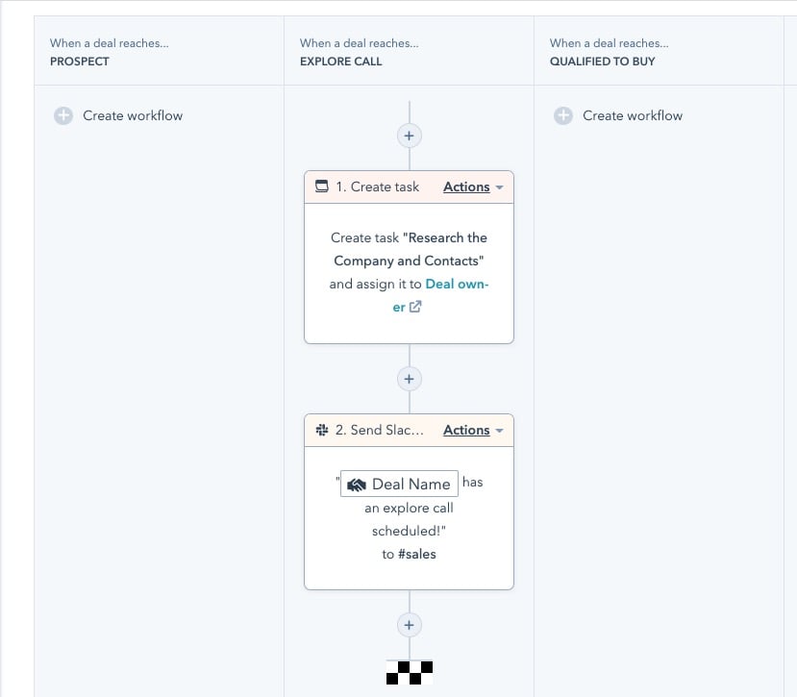The image size is (797, 697).
Task: Select the Deal Name token on the Slack message
Action: point(398,484)
